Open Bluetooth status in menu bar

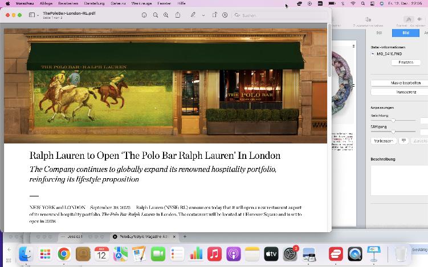point(343,3)
